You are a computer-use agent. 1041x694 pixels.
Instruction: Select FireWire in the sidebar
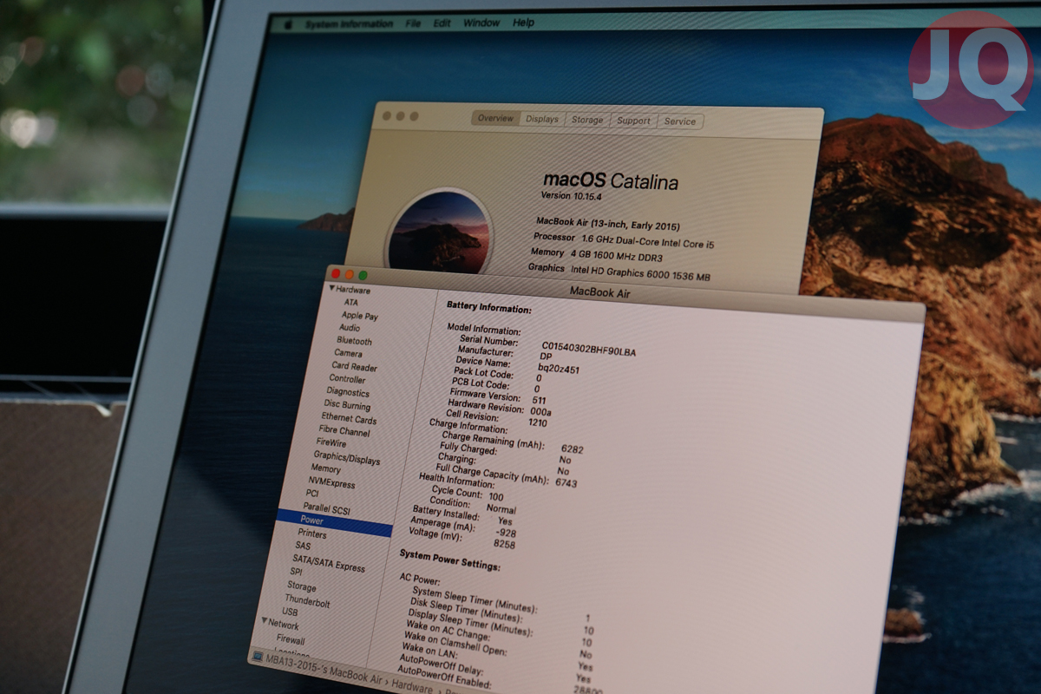point(331,442)
